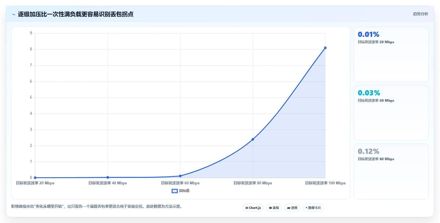The width and height of the screenshot is (440, 223).
Task: Select the data point at 20 Mbps
Action: point(35,177)
